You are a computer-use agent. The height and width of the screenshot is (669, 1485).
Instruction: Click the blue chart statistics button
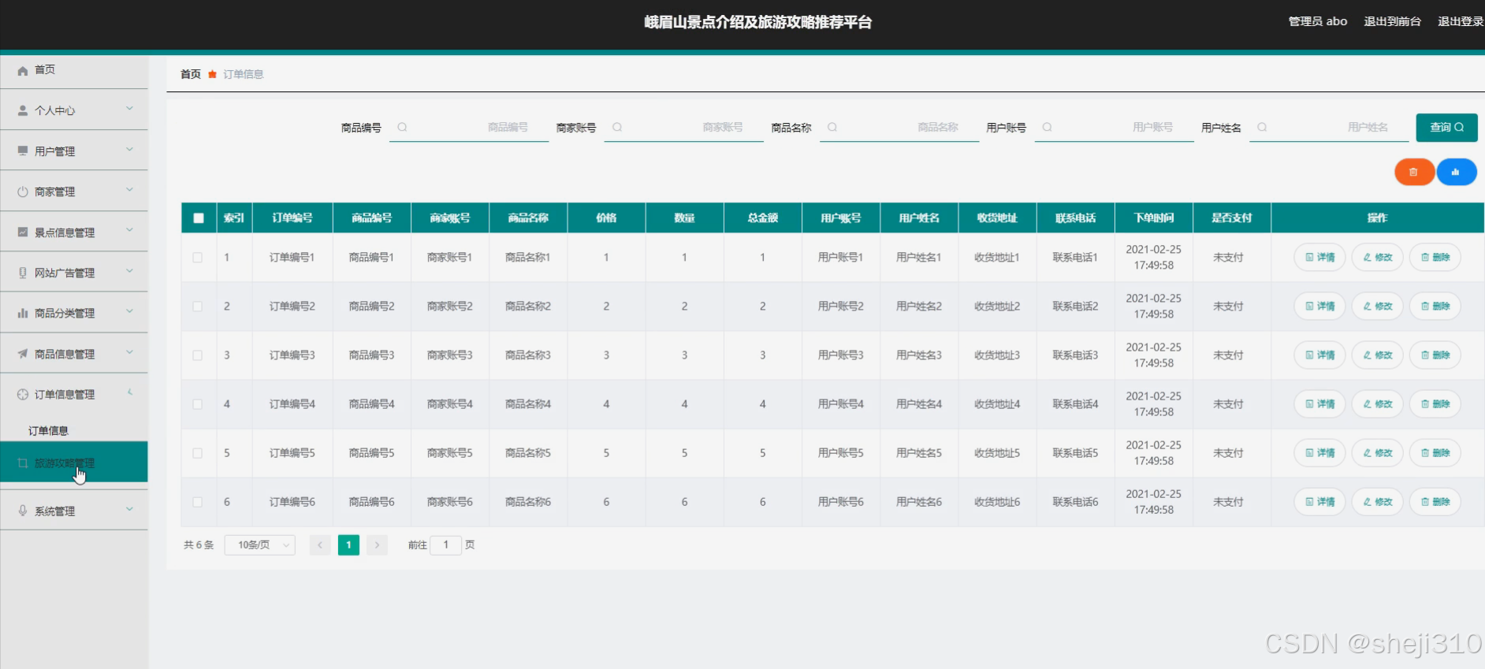pos(1456,172)
